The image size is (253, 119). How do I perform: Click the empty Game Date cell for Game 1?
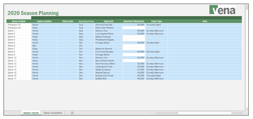pos(68,31)
